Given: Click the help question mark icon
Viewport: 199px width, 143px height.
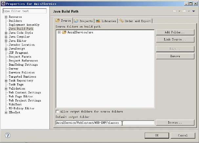Looking at the screenshot, I should click(8, 135).
